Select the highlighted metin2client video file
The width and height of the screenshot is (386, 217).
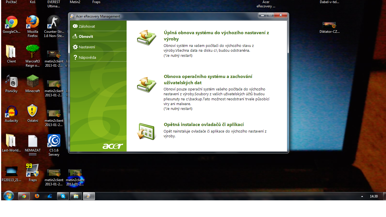(x=75, y=177)
